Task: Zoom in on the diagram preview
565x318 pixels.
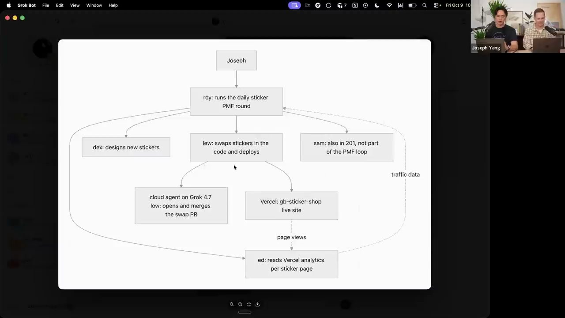Action: (x=240, y=304)
